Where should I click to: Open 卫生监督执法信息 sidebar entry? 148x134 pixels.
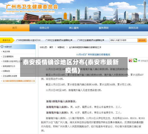(10, 76)
